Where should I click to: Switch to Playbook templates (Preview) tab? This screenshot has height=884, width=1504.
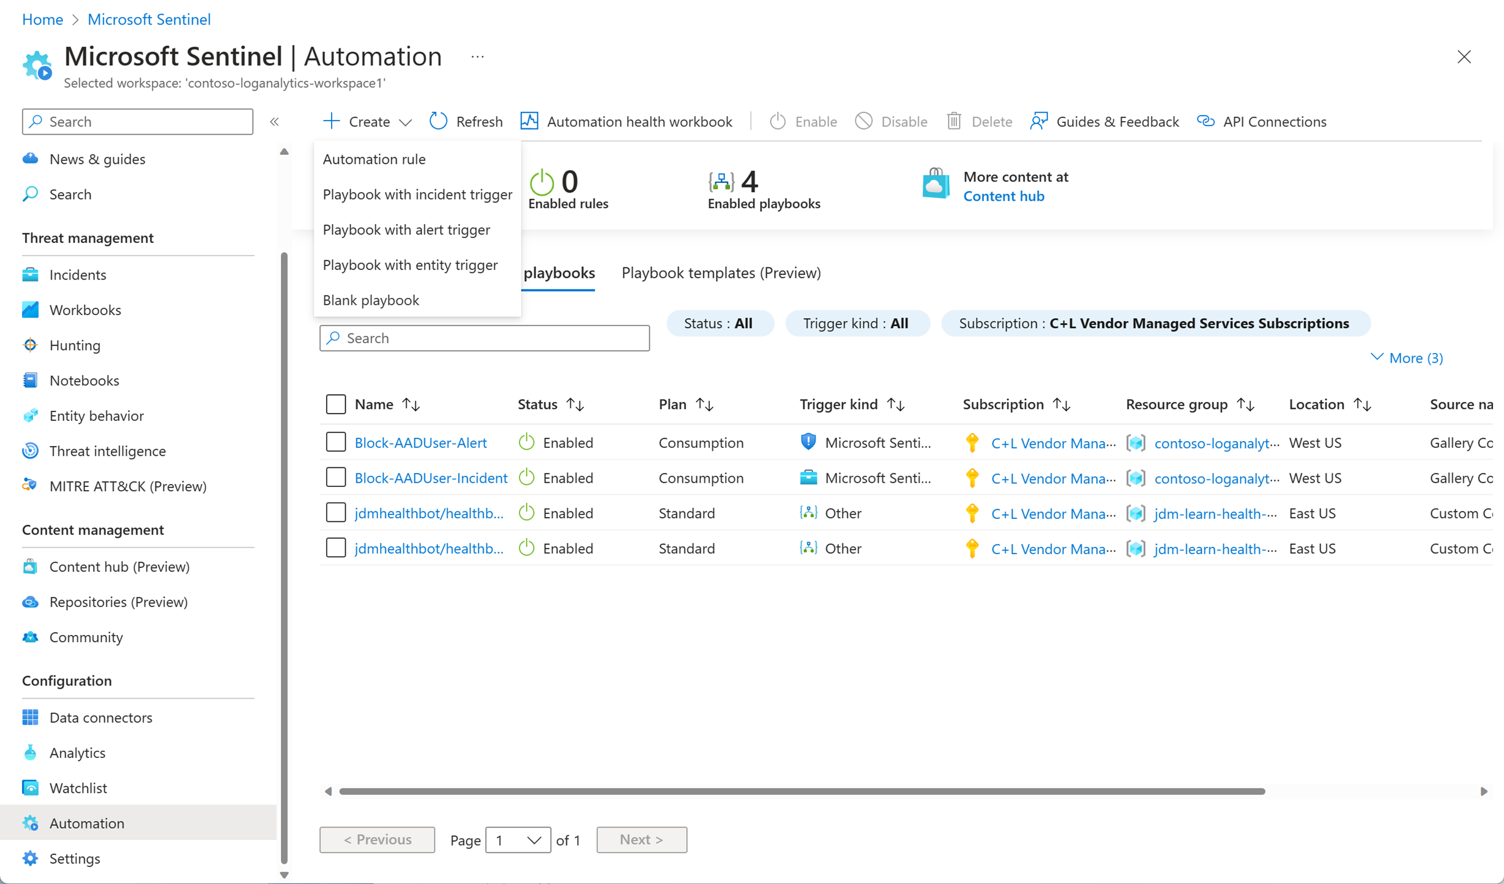(x=721, y=273)
